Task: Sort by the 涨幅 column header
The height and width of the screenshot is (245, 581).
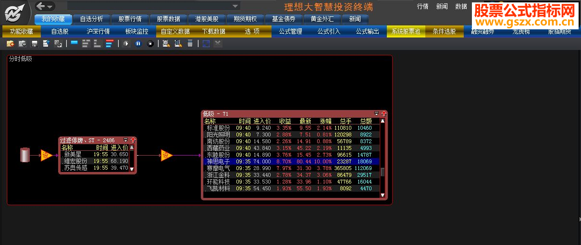Action: pyautogui.click(x=326, y=121)
